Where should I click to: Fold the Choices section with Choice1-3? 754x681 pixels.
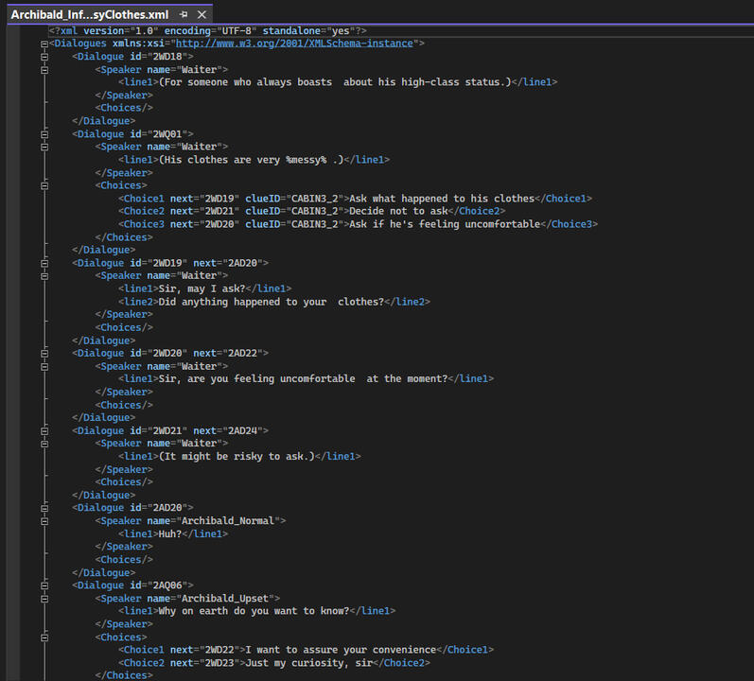pos(44,185)
